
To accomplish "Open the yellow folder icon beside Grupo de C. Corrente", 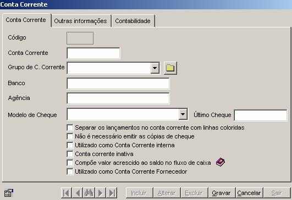I will click(x=170, y=68).
